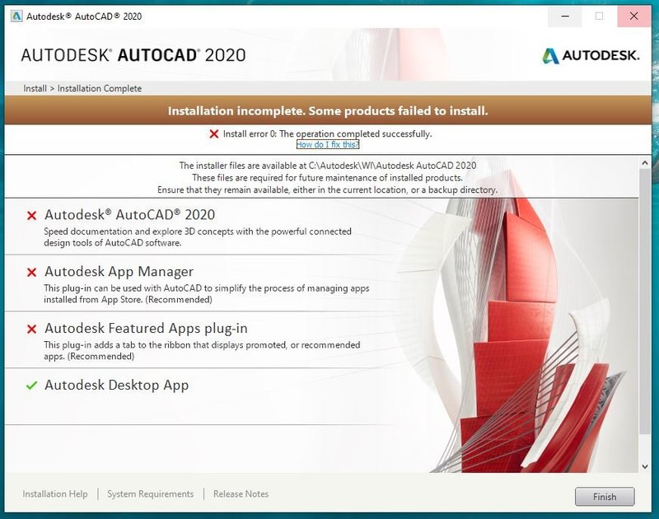
Task: Select the Autodesk App Manager product title
Action: (x=119, y=272)
